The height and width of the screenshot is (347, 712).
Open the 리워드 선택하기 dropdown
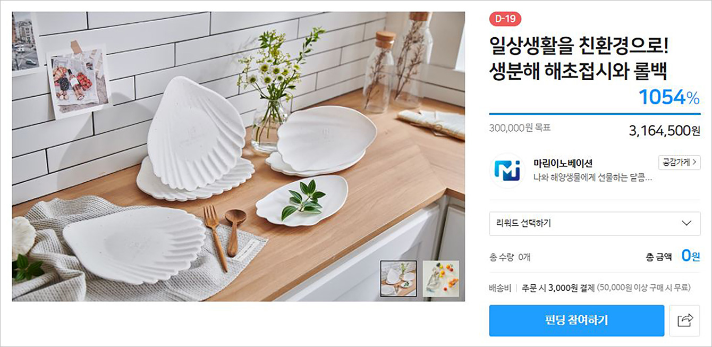(595, 223)
